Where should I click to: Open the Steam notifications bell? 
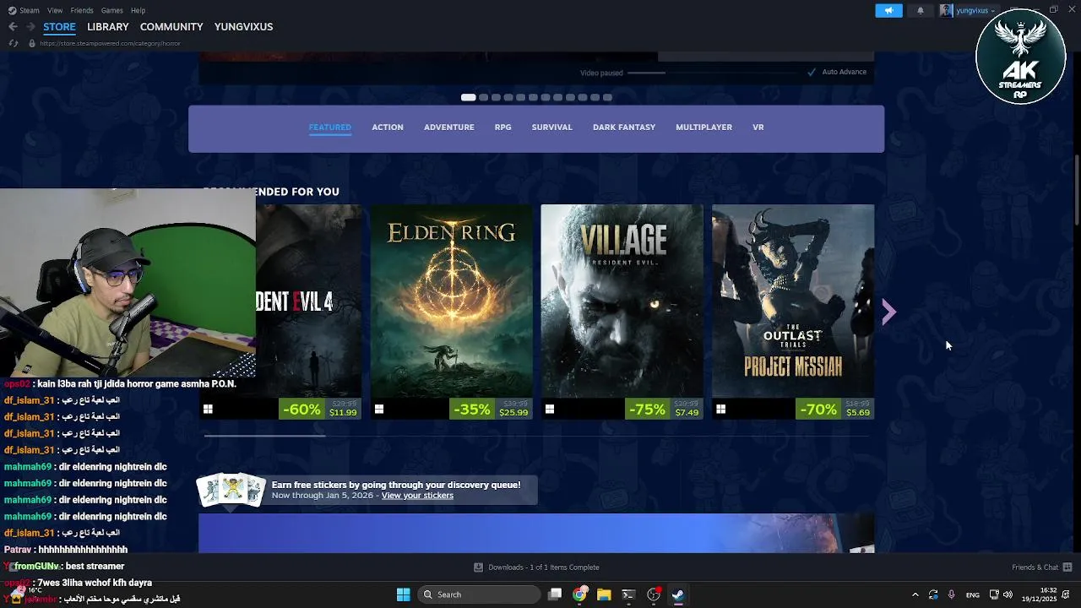921,10
